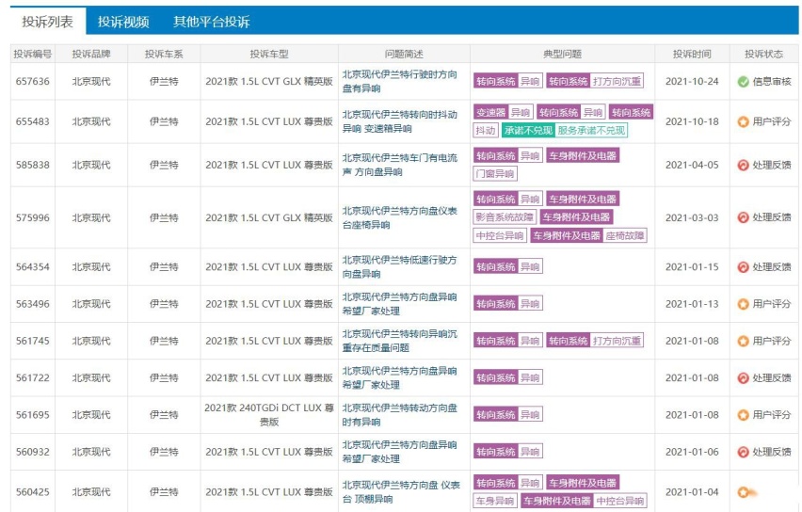Image resolution: width=802 pixels, height=512 pixels.
Task: Select complaint number 585838
Action: point(33,166)
